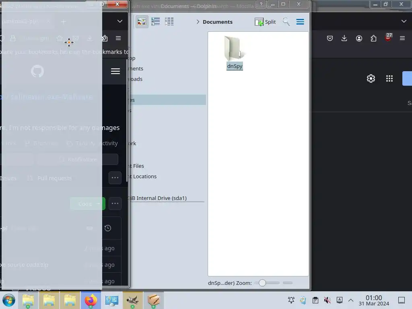The image size is (412, 309).
Task: Open three-dots menu beside Pull requests
Action: 115,177
